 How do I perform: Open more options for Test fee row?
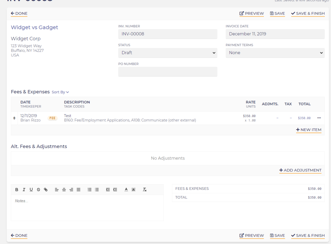[319, 118]
